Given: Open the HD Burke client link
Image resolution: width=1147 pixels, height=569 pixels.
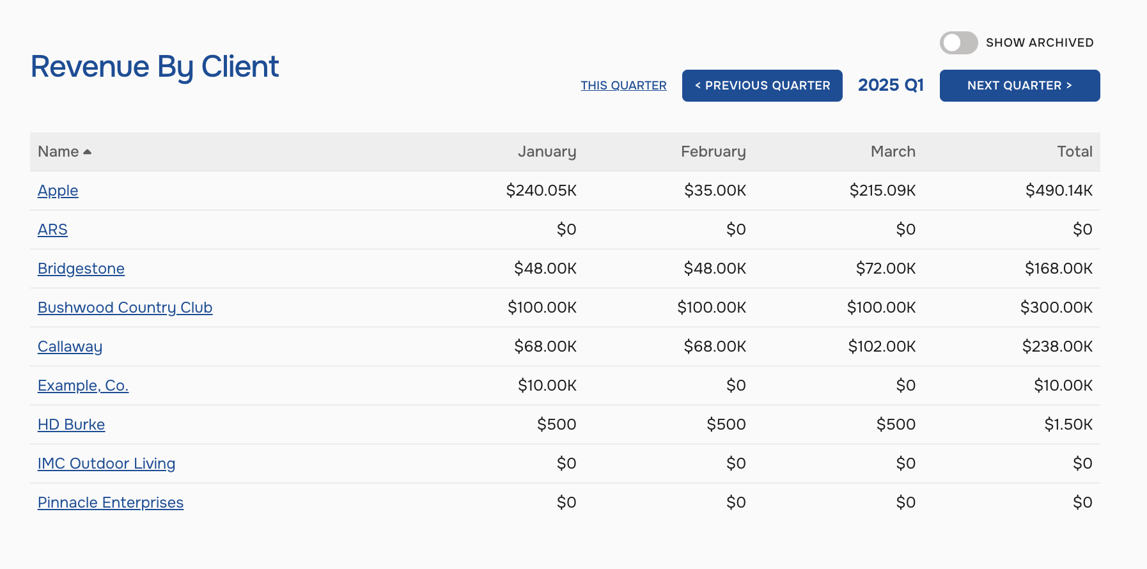Looking at the screenshot, I should pos(71,425).
